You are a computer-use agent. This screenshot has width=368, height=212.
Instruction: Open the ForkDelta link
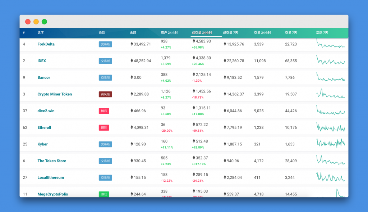[46, 44]
